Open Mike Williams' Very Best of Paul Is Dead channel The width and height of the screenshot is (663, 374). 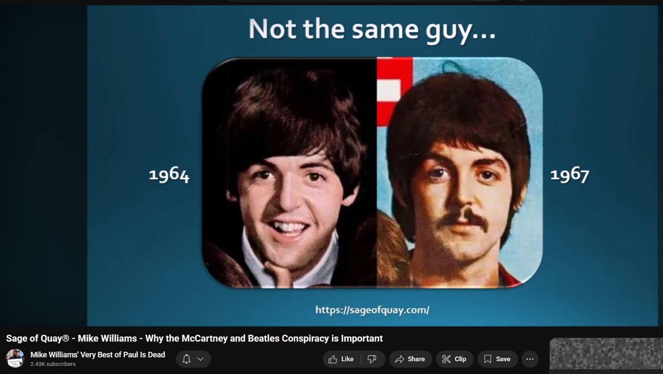(98, 355)
